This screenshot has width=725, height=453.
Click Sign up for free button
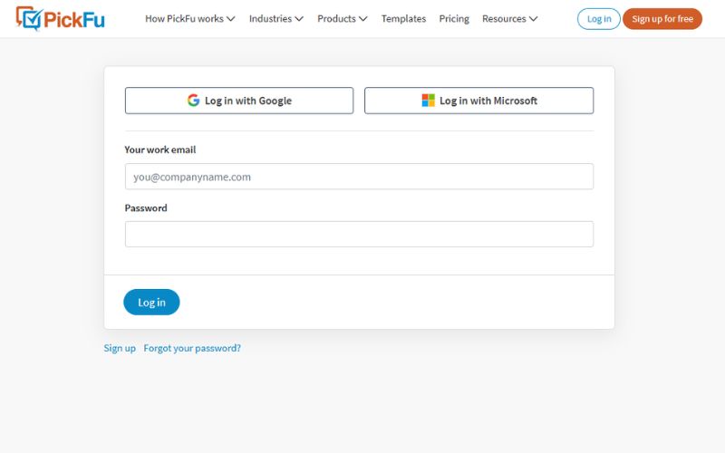[x=662, y=19]
